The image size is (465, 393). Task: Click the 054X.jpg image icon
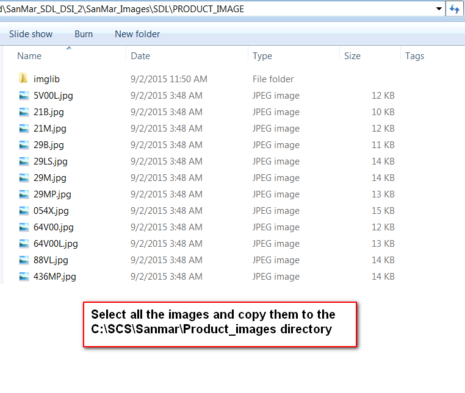tap(24, 210)
